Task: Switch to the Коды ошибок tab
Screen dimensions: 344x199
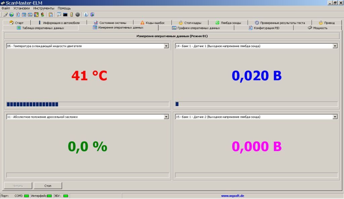Action: pos(152,23)
